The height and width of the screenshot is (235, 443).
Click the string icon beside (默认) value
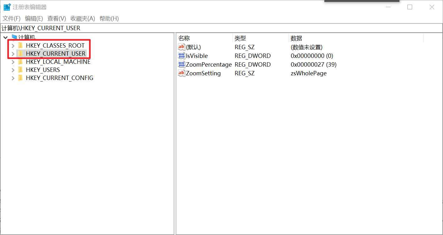coord(181,47)
